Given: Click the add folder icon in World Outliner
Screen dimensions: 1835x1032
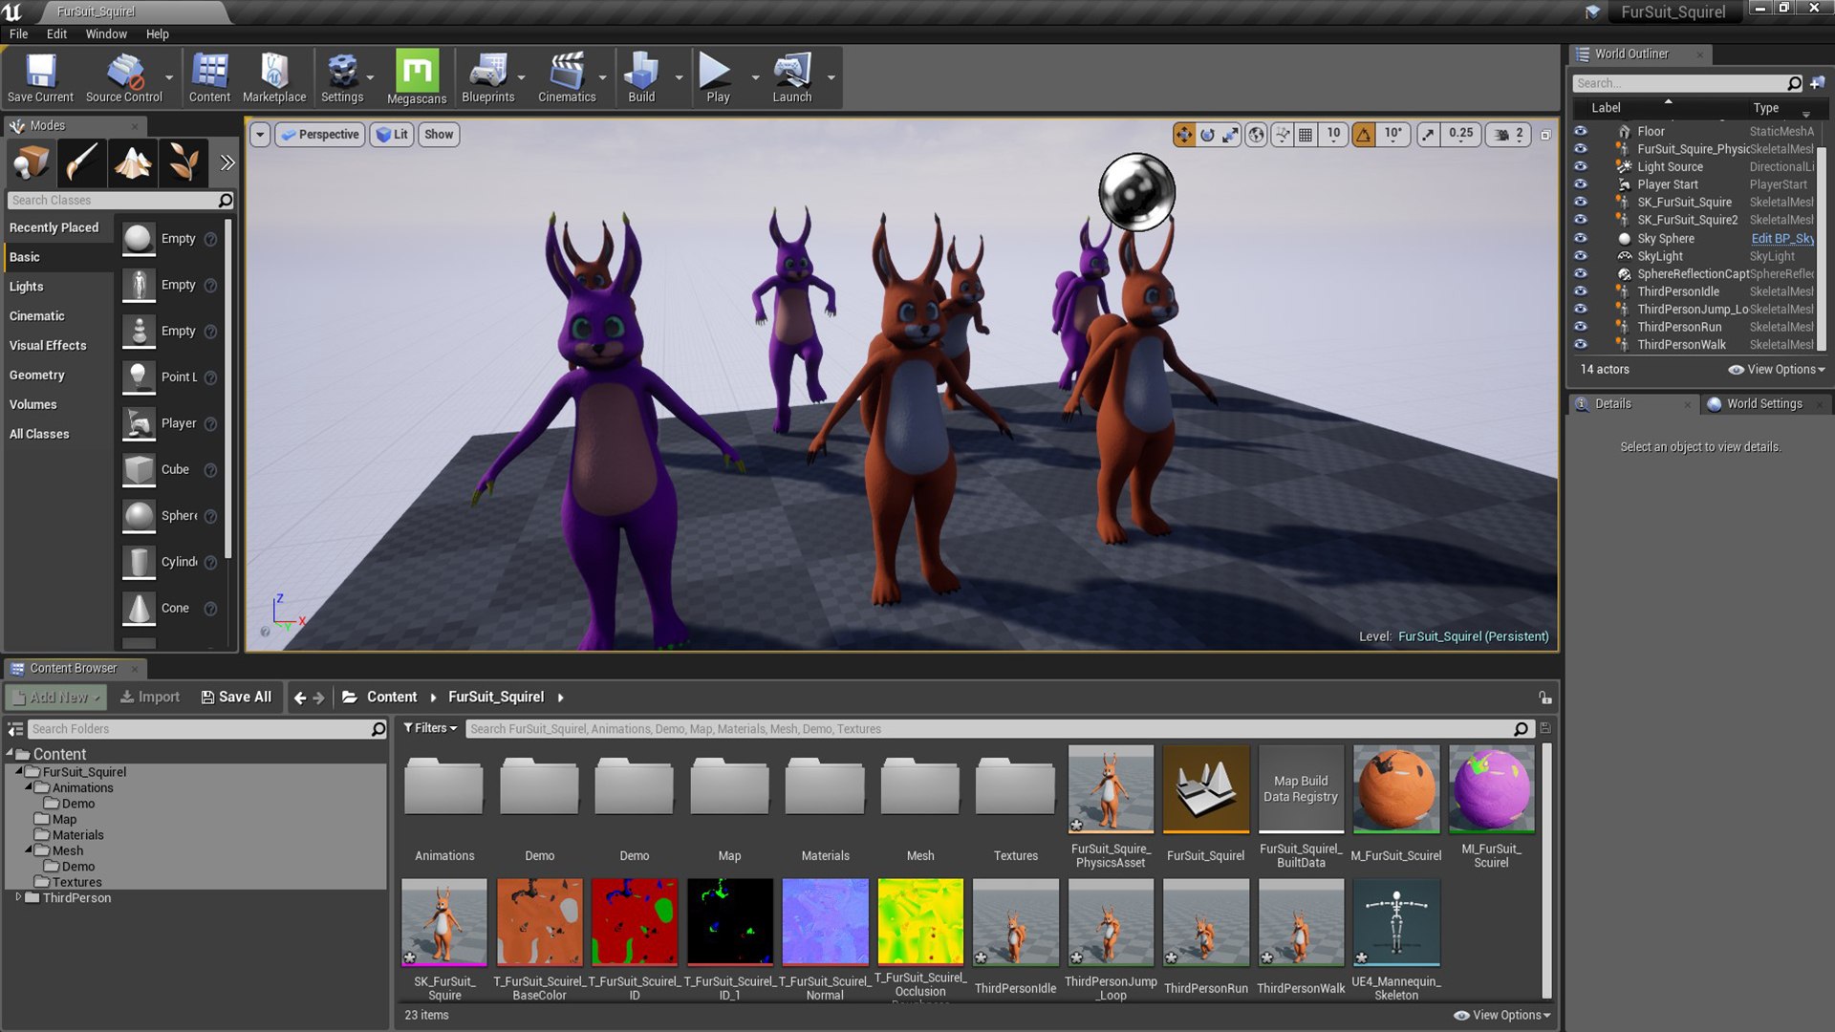Looking at the screenshot, I should pos(1817,83).
